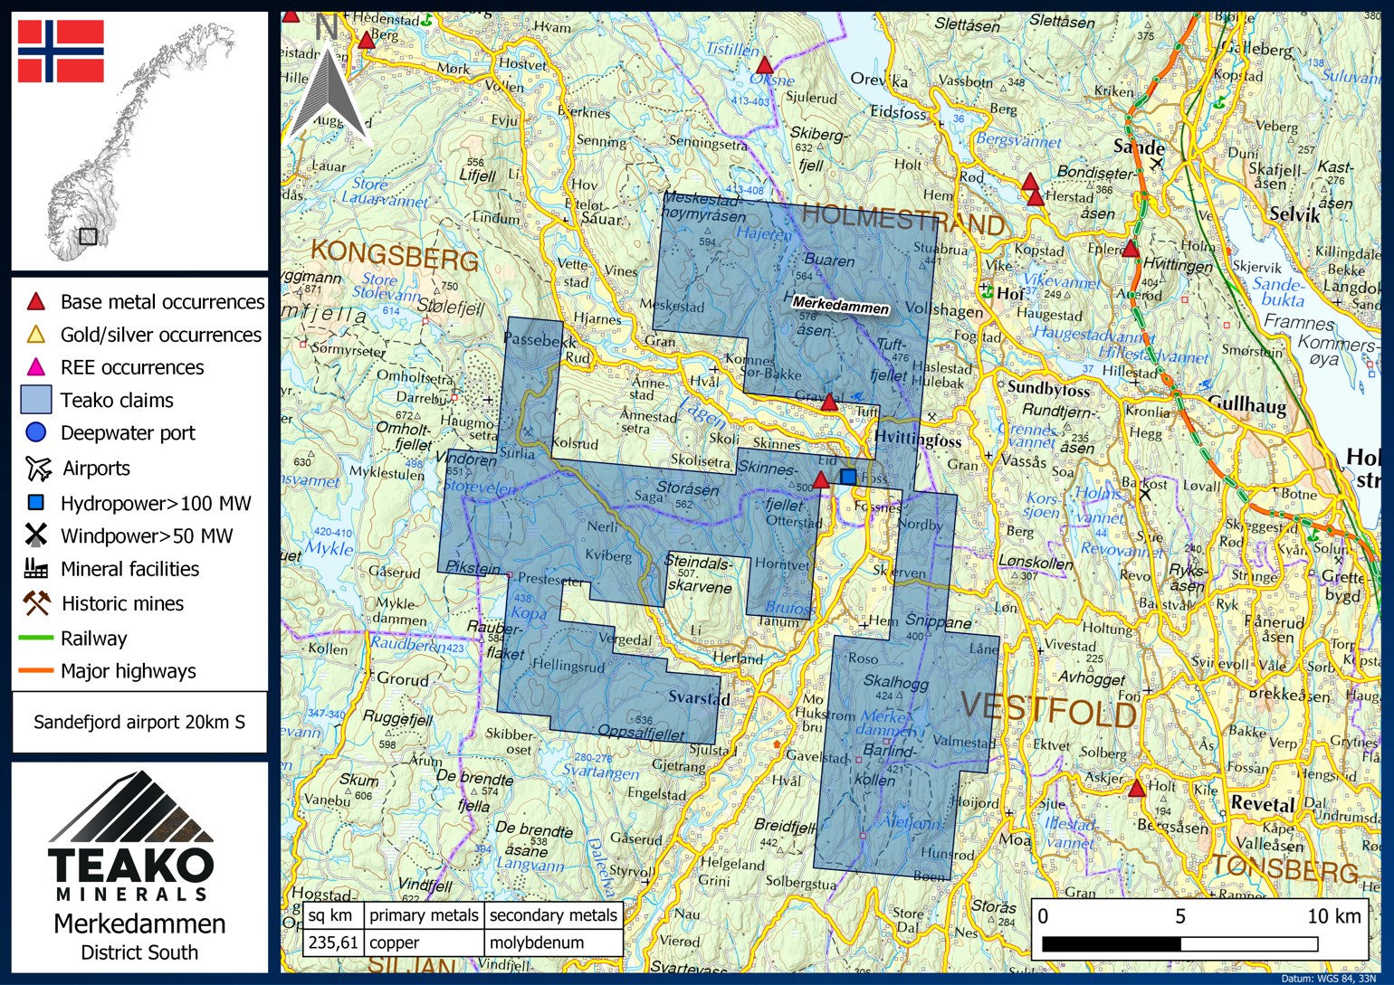
Task: Click the orange Major highways legend line
Action: pos(35,671)
